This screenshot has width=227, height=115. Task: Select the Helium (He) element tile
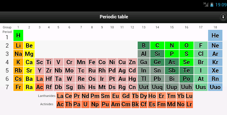click(215, 36)
